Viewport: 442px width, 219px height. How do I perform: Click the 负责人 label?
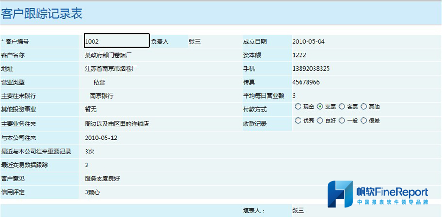(160, 42)
